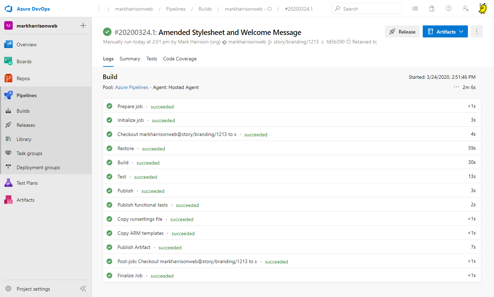This screenshot has width=494, height=297.
Task: Click in the Search box
Action: (x=367, y=8)
